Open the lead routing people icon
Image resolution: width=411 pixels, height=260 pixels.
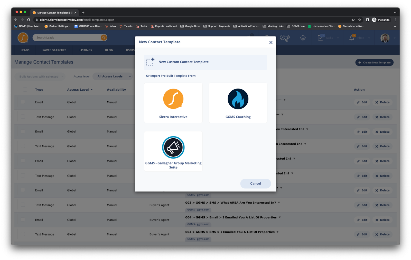click(x=285, y=38)
